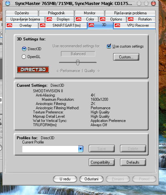Click the blue orb in the title bar

(x=8, y=3)
